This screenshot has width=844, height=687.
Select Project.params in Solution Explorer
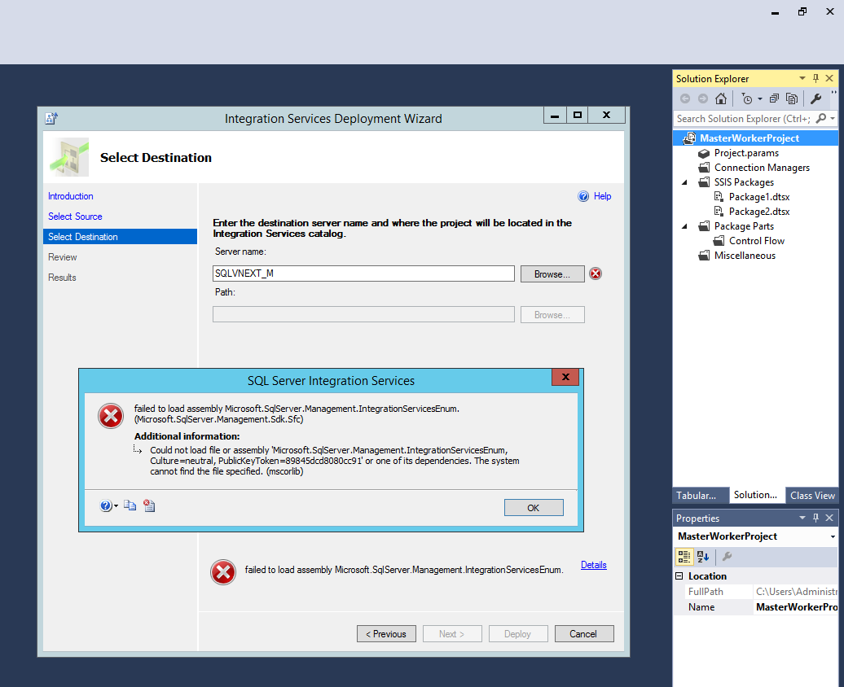click(x=746, y=153)
